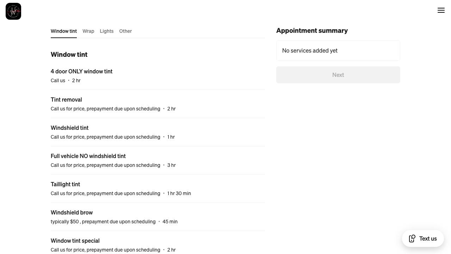This screenshot has height=254, width=451.
Task: Click Tint removal price and duration text
Action: [113, 109]
